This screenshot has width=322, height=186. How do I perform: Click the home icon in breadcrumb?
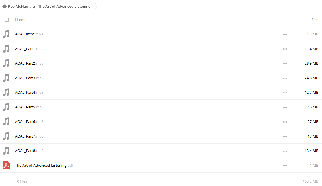[5, 6]
